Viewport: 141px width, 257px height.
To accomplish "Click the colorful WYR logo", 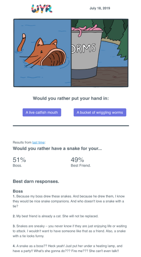I will (x=42, y=9).
